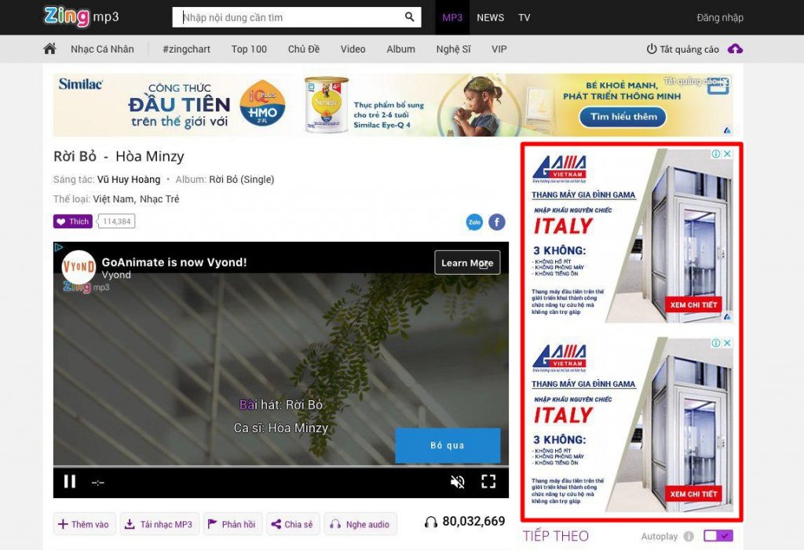
Task: Open the Chủ Đề menu
Action: click(x=304, y=49)
